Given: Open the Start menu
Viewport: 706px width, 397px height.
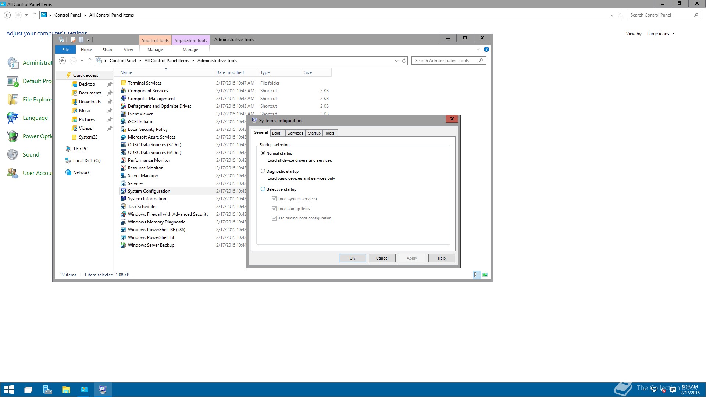Looking at the screenshot, I should point(9,390).
